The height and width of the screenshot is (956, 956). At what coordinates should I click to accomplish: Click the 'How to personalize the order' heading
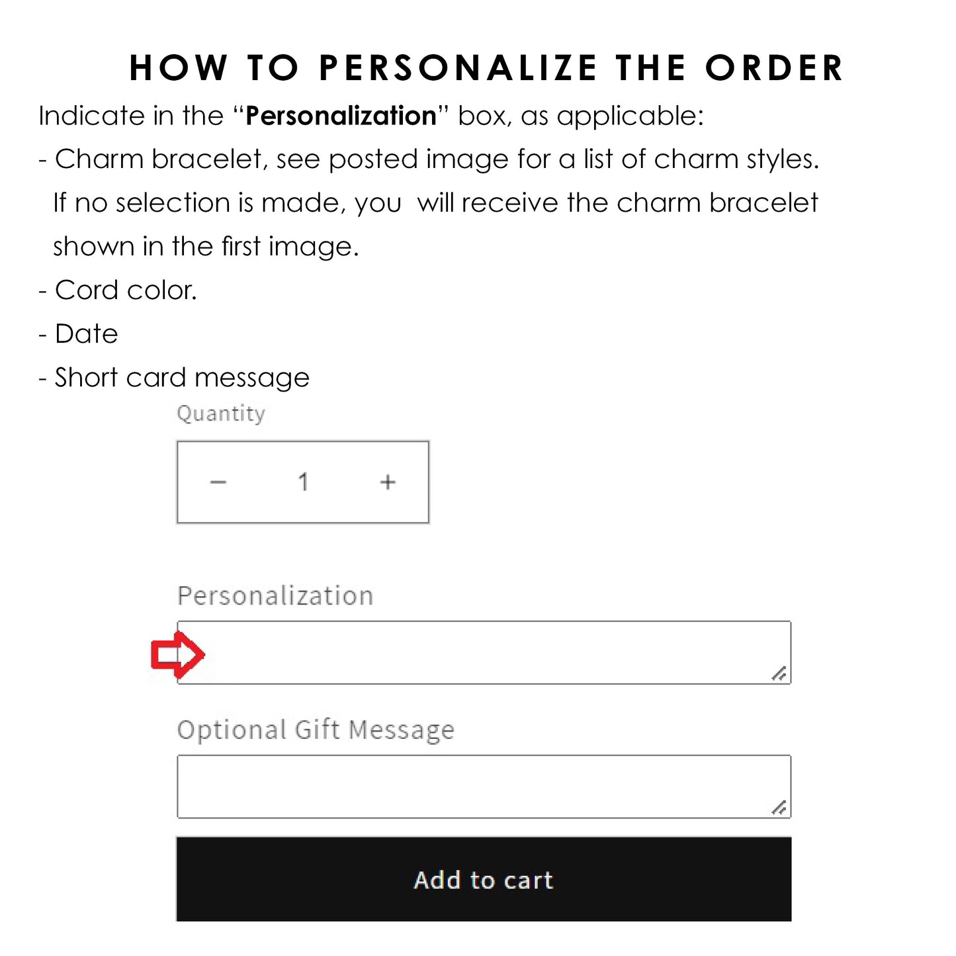point(486,68)
